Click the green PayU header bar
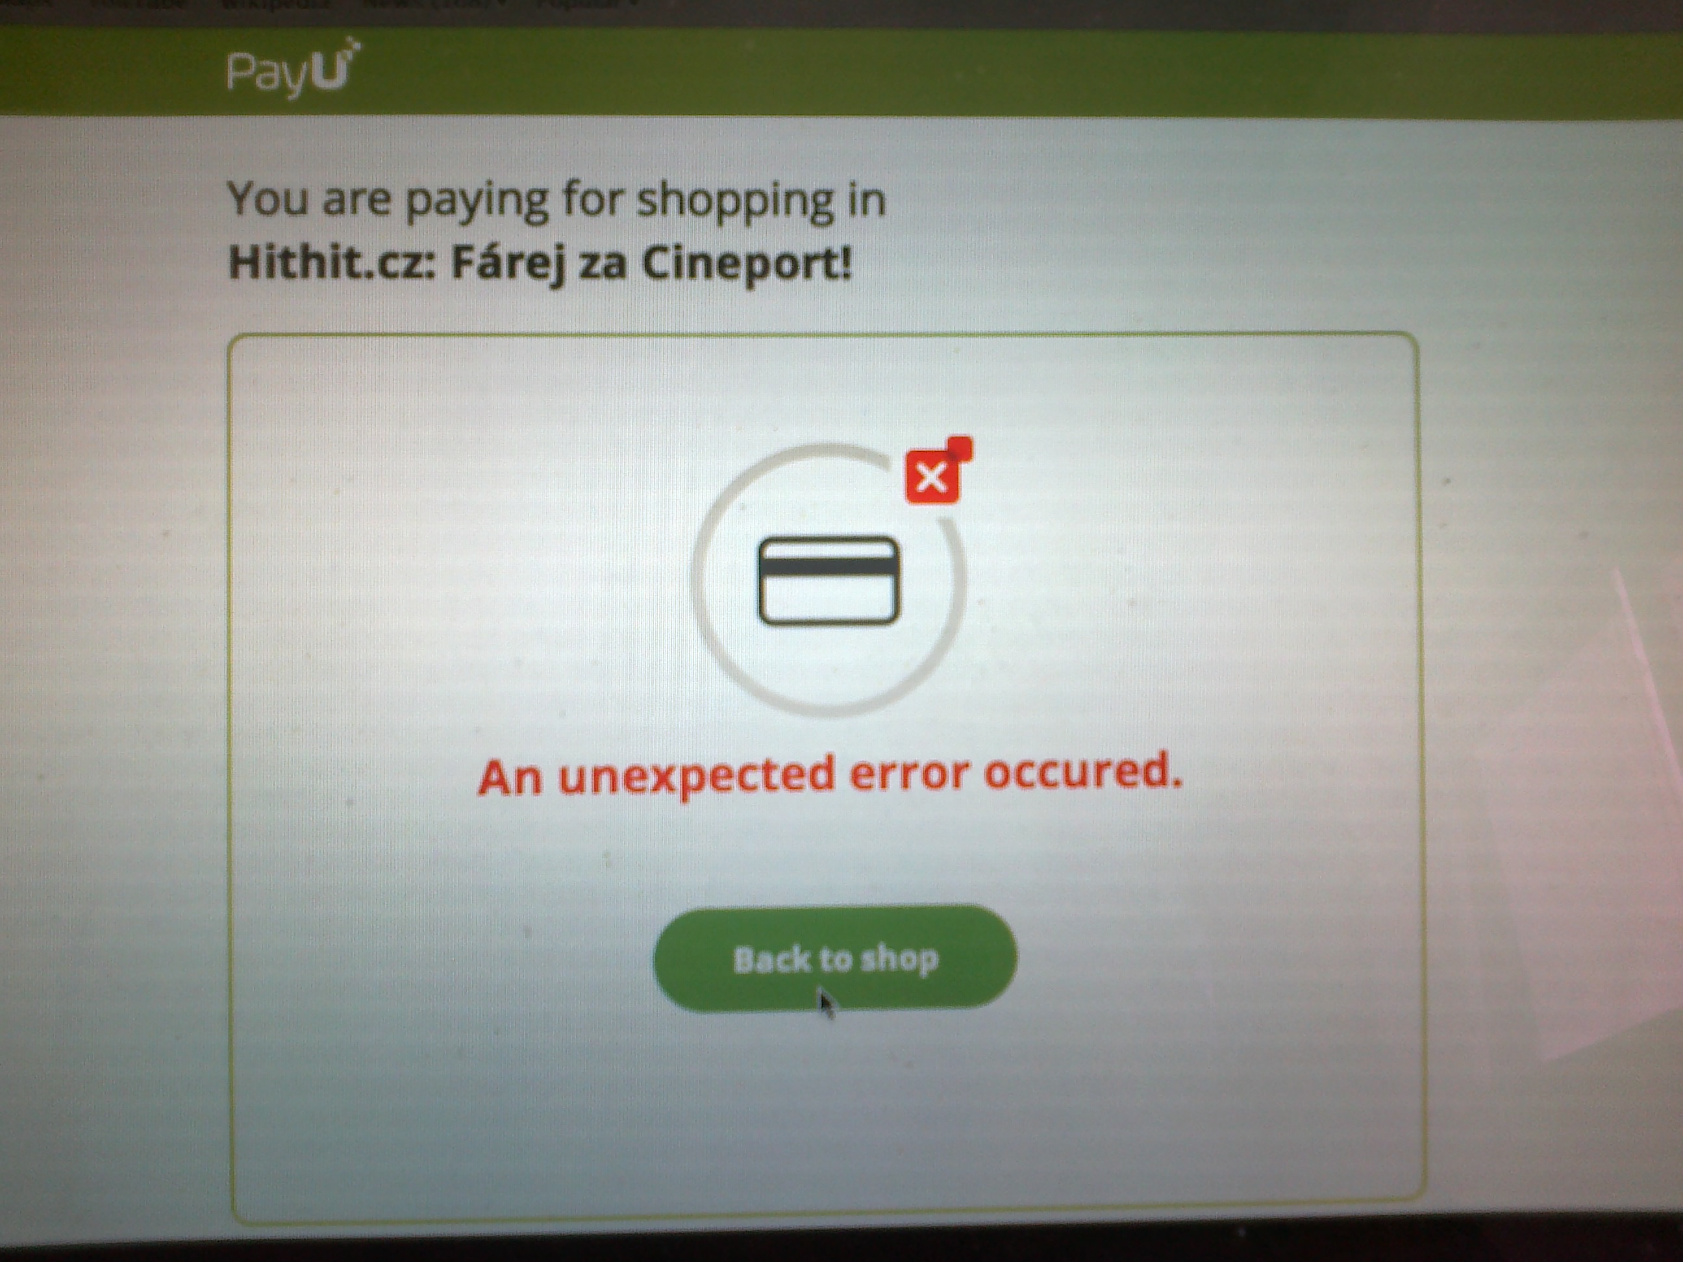This screenshot has width=1683, height=1262. [989, 72]
